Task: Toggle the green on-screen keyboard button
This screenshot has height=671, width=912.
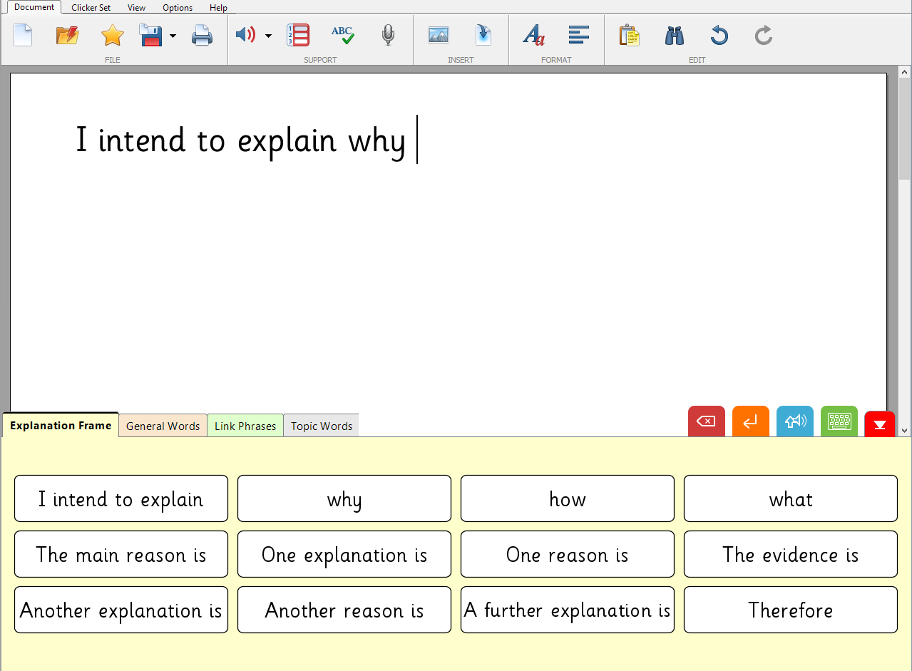Action: [x=839, y=422]
